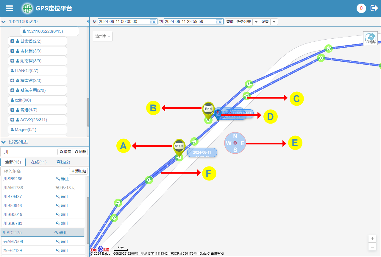Viewport: 381px width, 257px height.
Task: Zoom out the map with minus button
Action: (372, 247)
